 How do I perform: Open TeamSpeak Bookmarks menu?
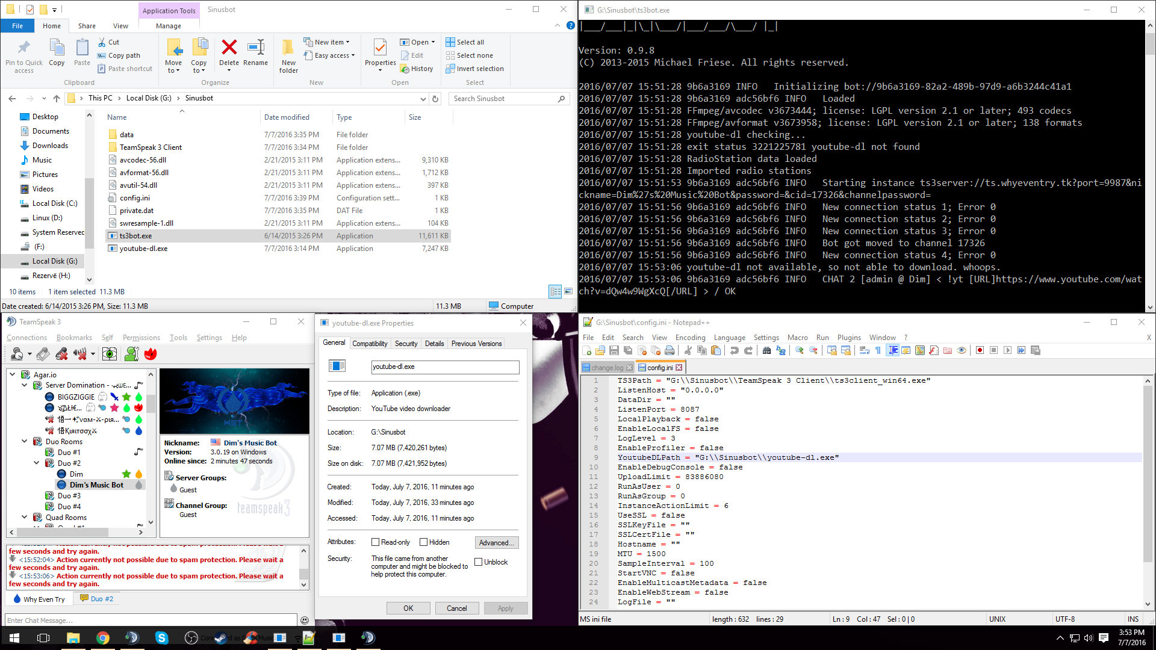(74, 338)
